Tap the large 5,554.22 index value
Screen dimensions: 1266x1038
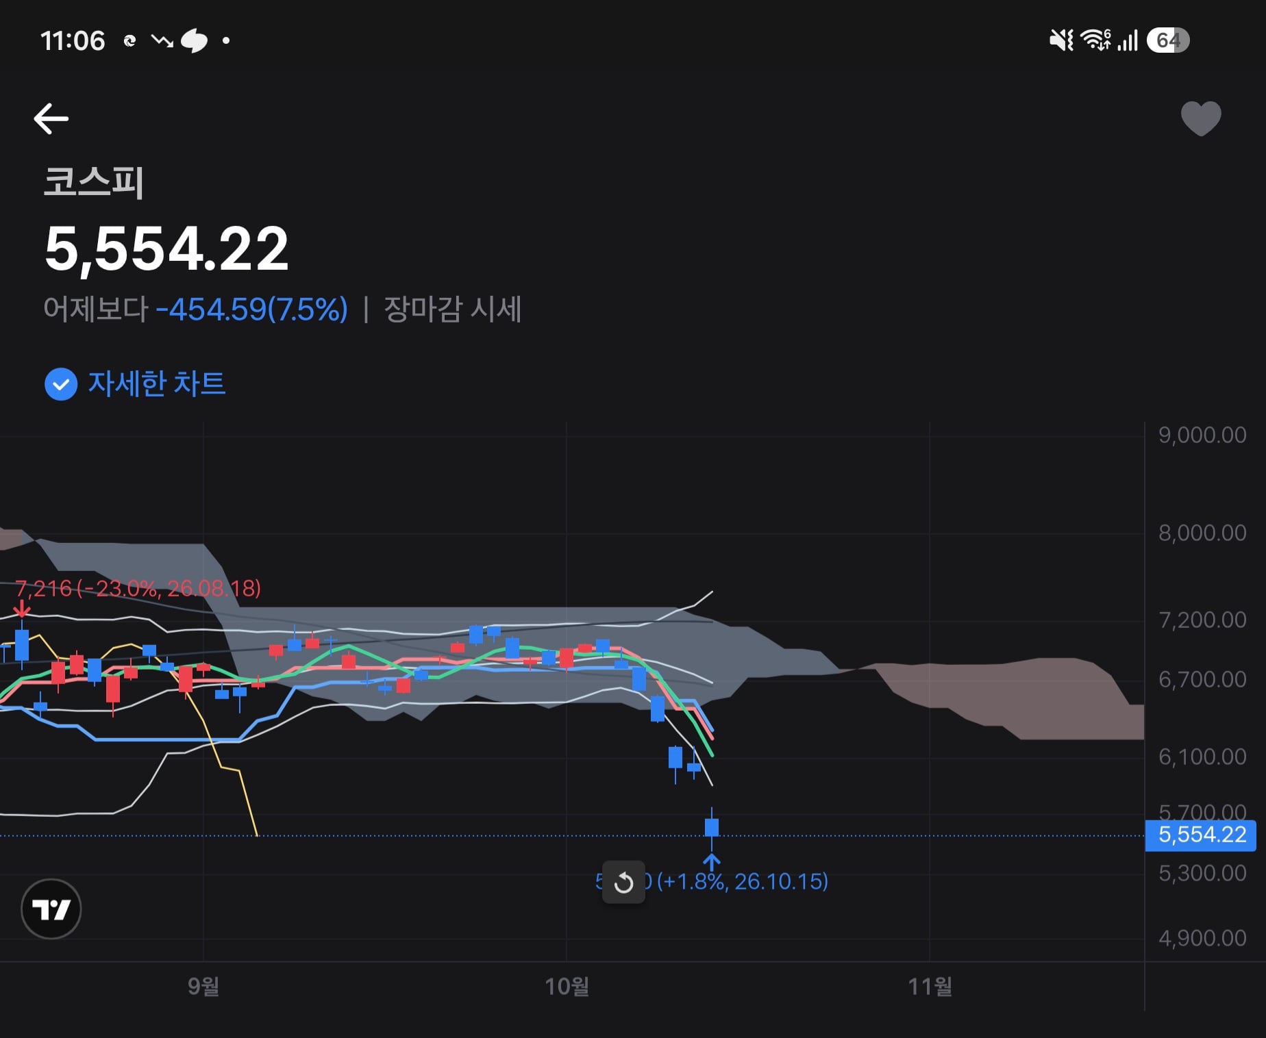coord(166,250)
